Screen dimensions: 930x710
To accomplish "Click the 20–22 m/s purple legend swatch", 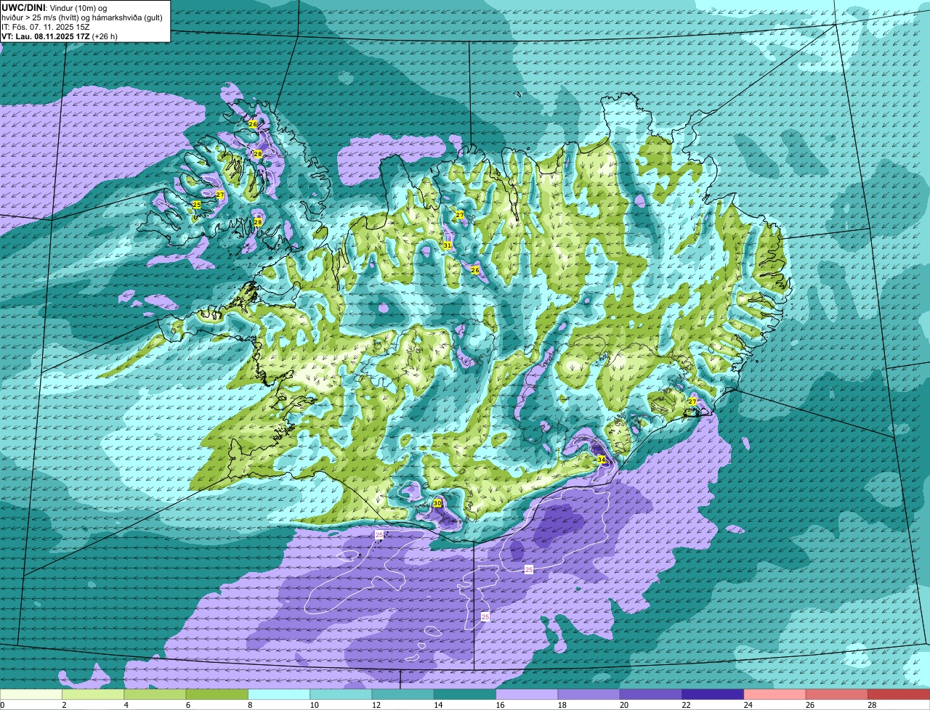I will point(651,694).
